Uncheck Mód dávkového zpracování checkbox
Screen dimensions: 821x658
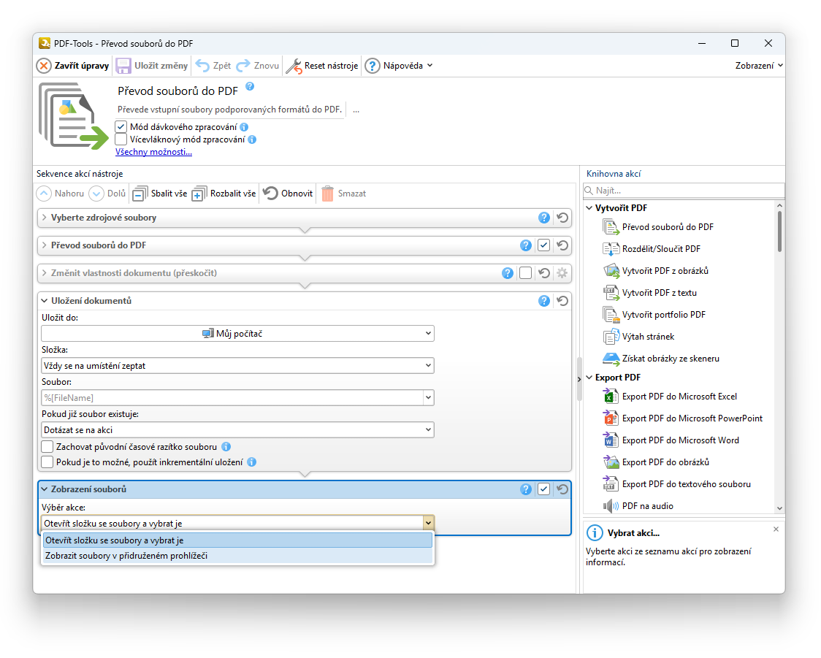121,126
